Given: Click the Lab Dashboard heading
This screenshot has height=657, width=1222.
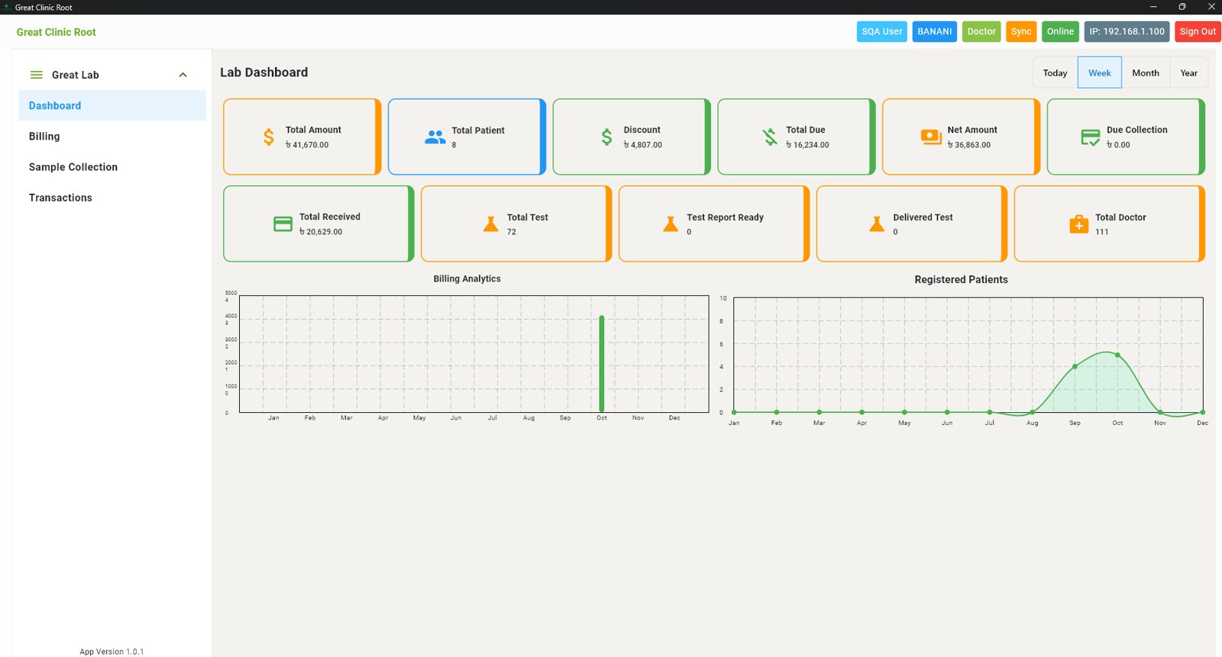Looking at the screenshot, I should click(264, 72).
